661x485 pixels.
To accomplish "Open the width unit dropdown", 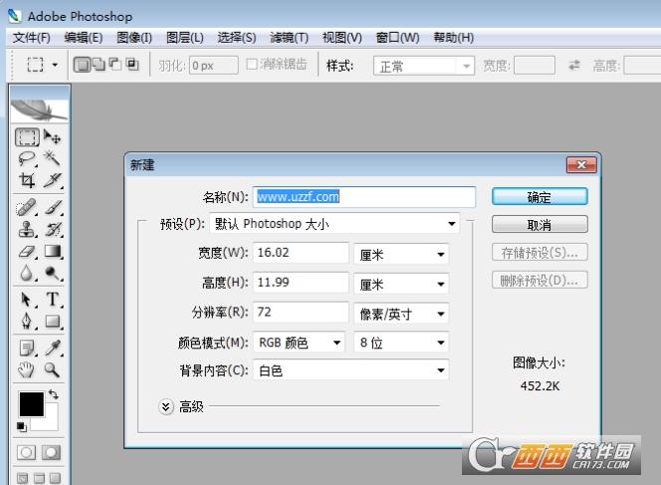I will pyautogui.click(x=401, y=254).
